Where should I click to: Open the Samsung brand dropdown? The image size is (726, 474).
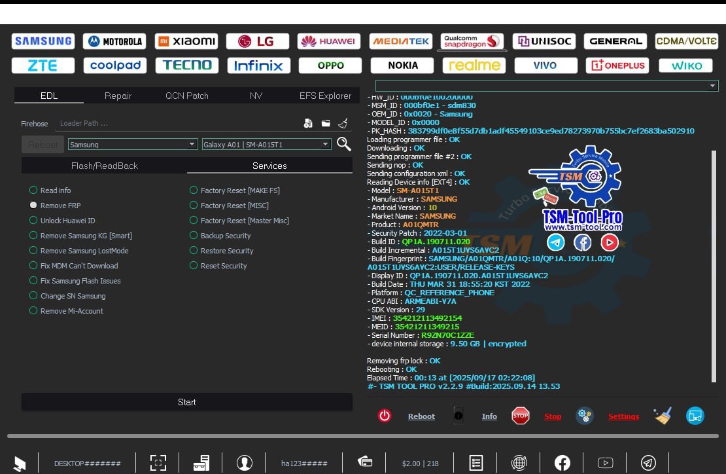pos(133,144)
